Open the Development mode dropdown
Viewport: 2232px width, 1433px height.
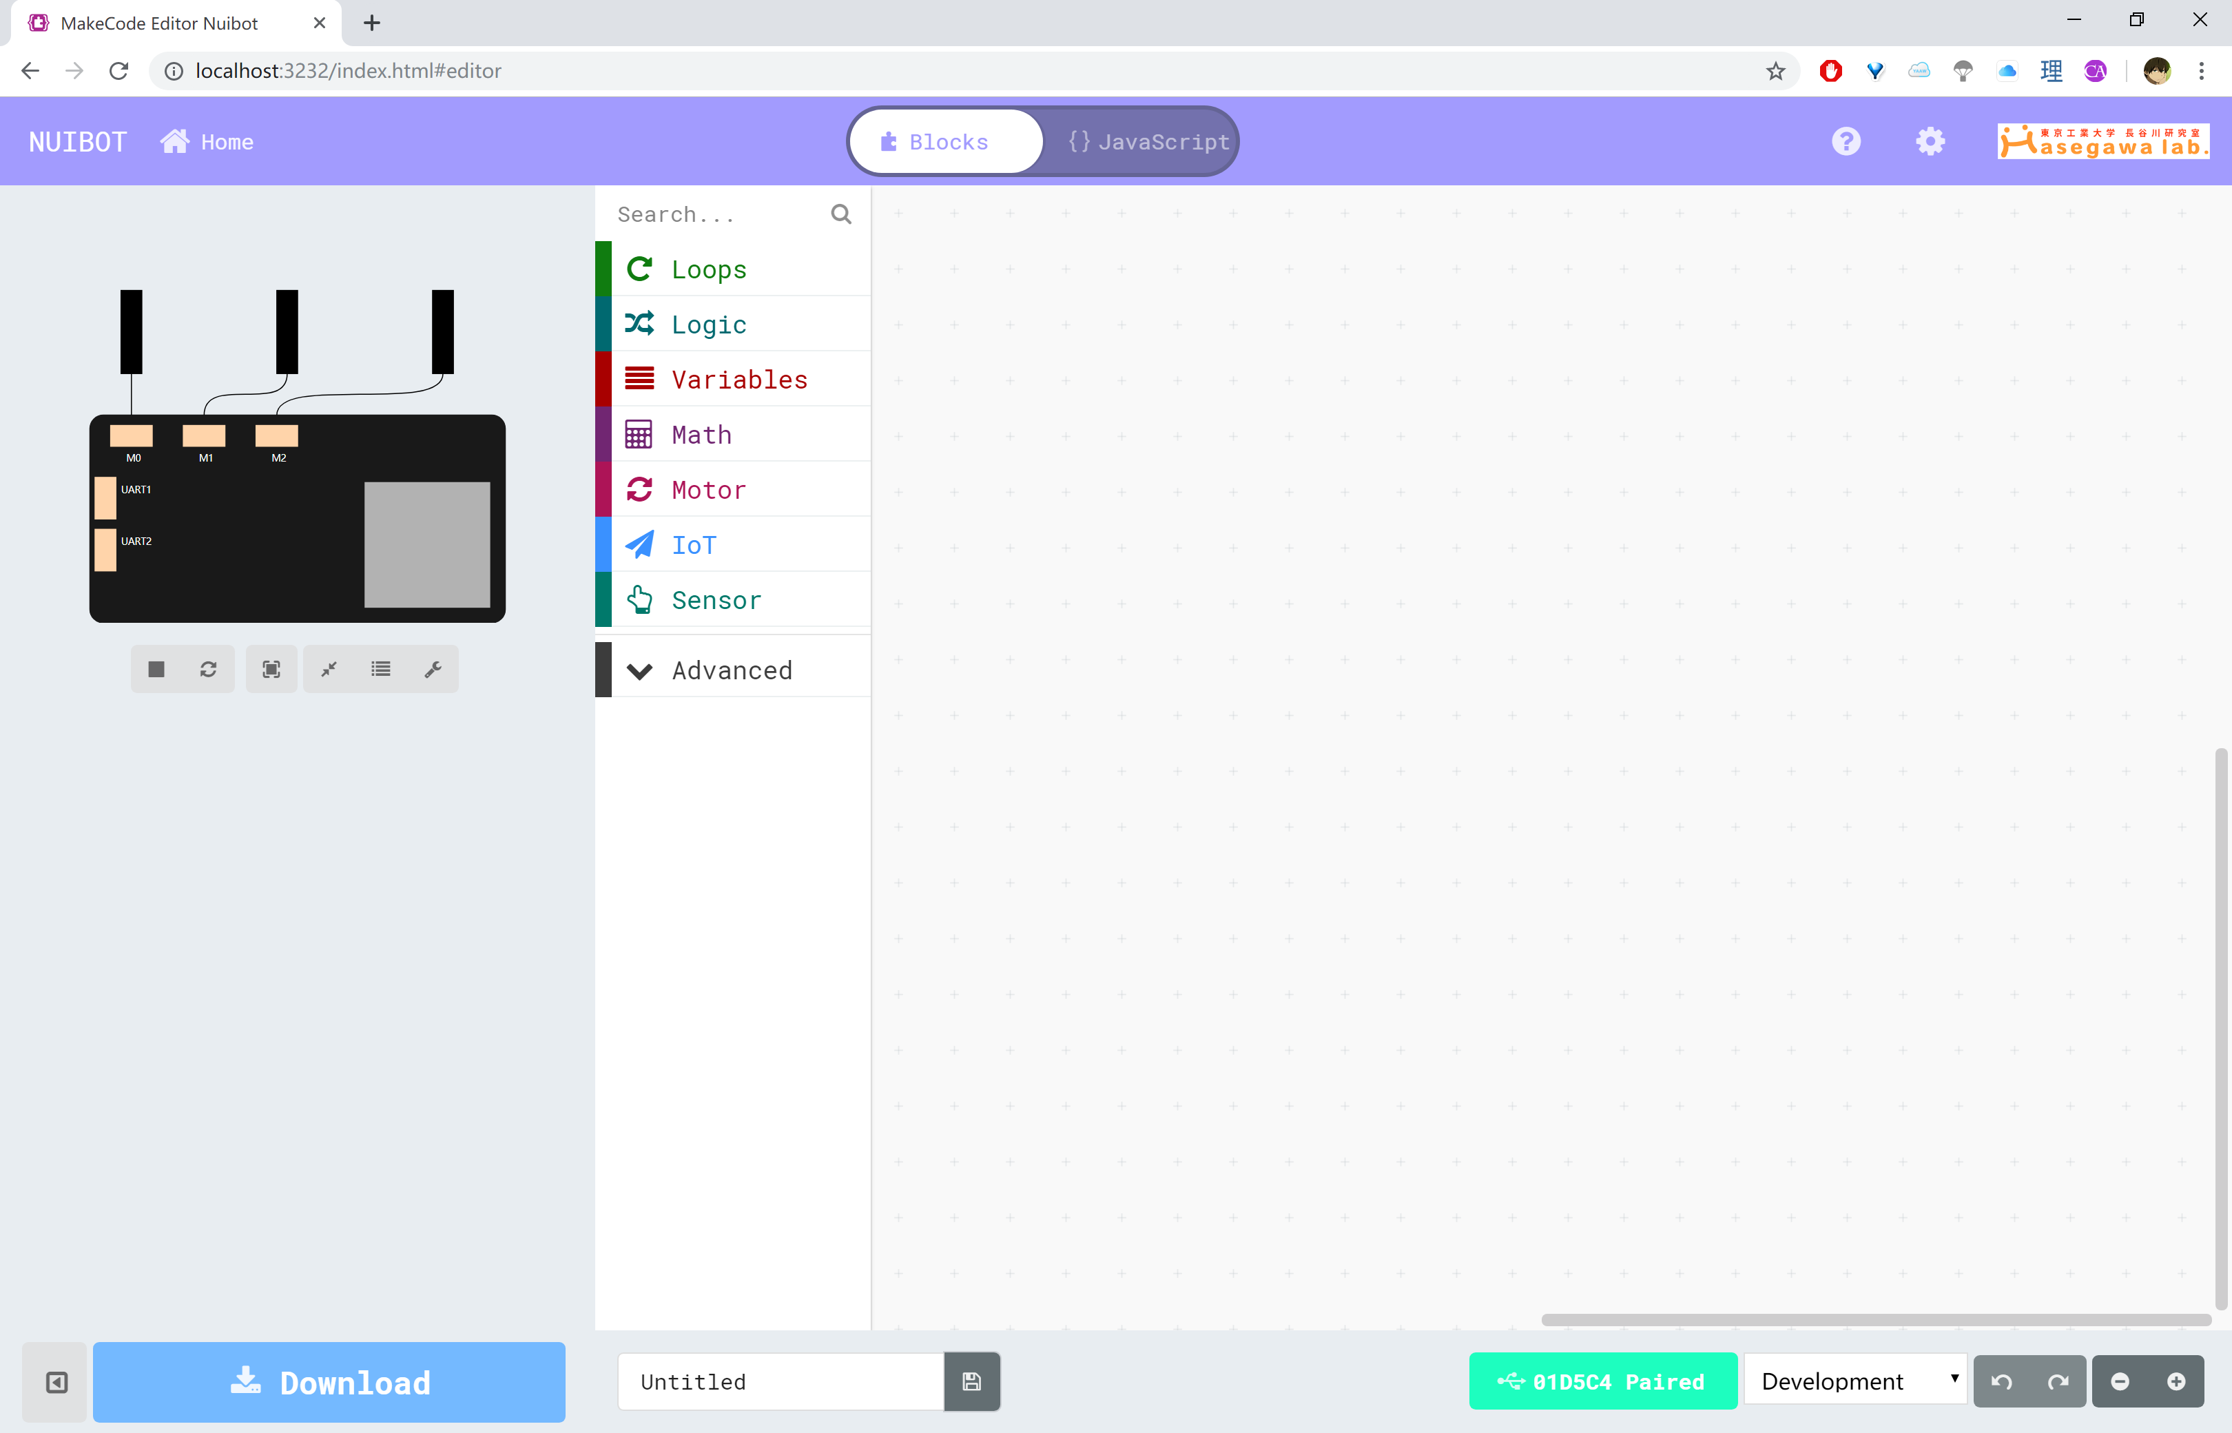[1855, 1382]
